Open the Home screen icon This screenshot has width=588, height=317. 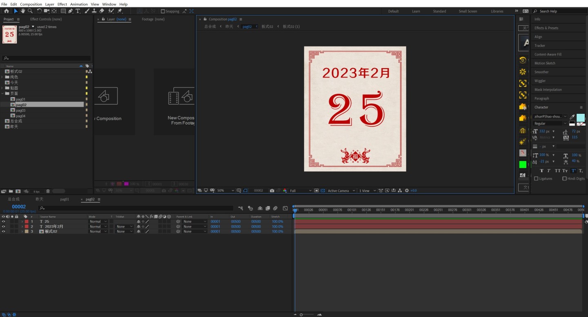pos(7,11)
